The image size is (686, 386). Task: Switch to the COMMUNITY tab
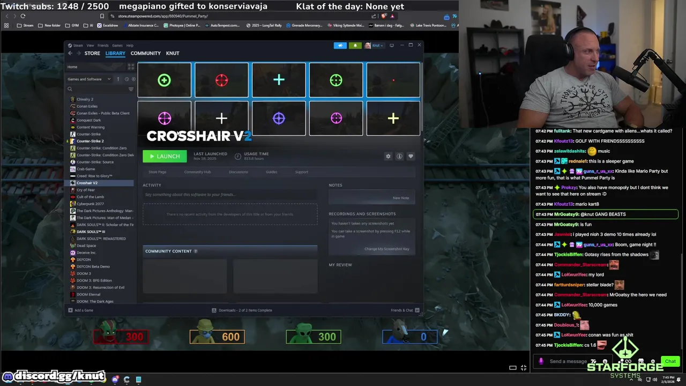(146, 53)
